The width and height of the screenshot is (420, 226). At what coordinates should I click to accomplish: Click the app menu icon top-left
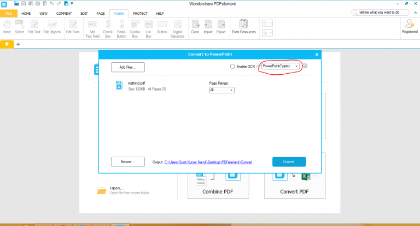click(4, 4)
